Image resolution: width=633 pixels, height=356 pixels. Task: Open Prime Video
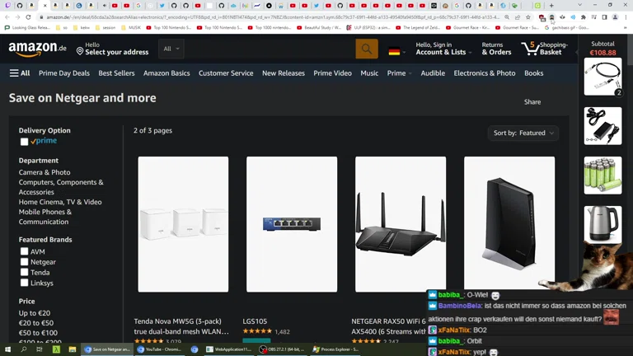(333, 73)
